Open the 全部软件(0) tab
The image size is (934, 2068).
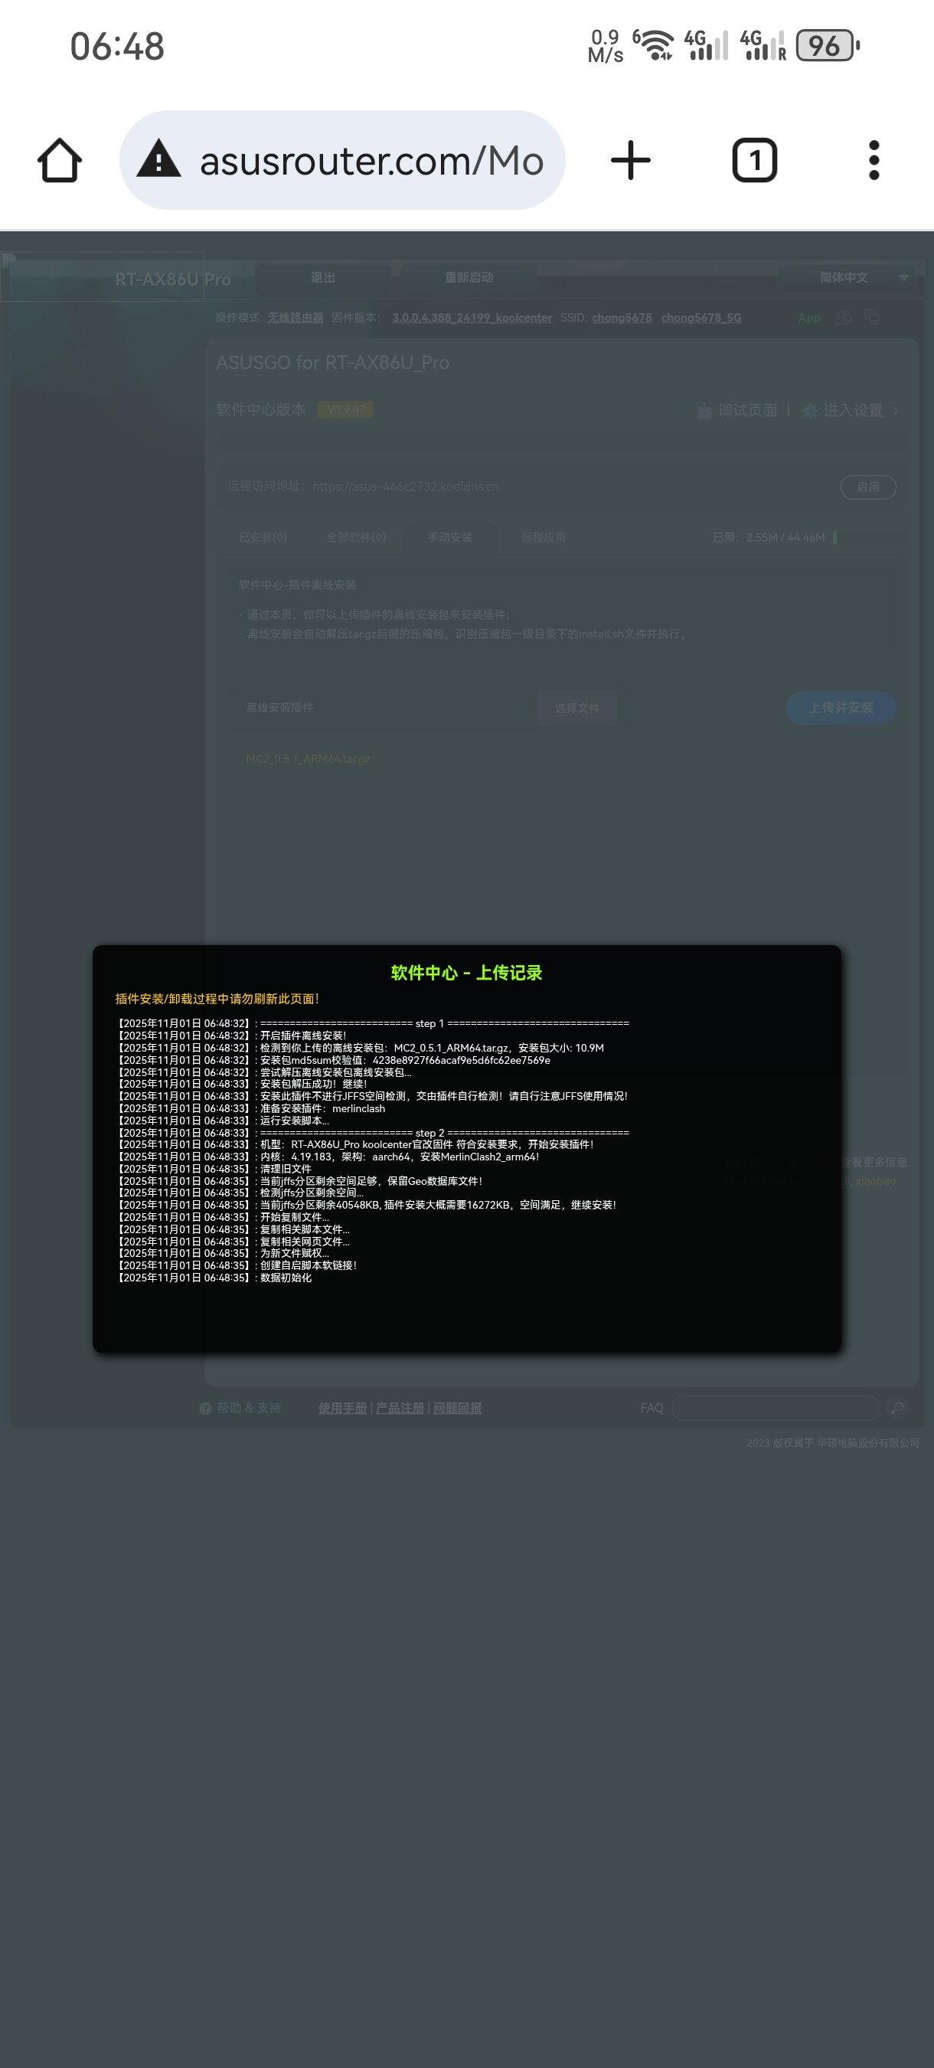click(356, 537)
